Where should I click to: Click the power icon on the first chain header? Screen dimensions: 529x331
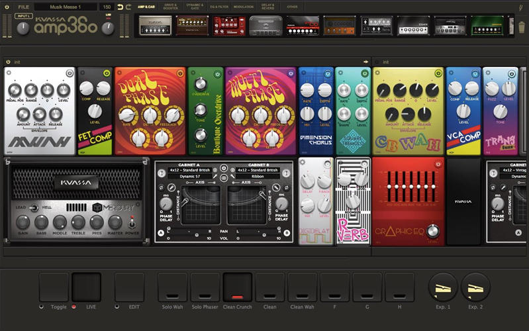point(8,62)
